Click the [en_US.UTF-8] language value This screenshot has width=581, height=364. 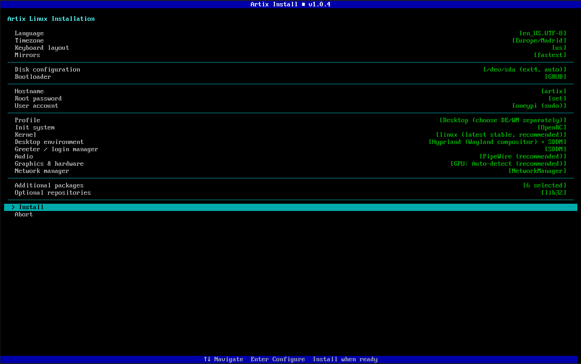(x=543, y=34)
